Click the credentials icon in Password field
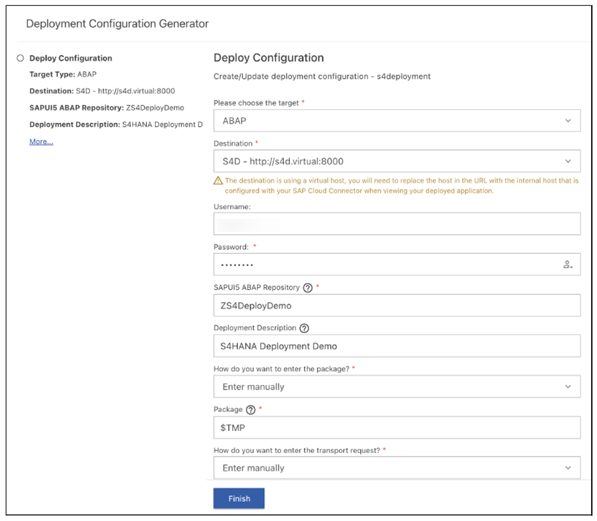 click(567, 265)
